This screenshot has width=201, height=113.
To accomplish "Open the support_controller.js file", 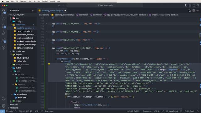I will click(x=26, y=45).
